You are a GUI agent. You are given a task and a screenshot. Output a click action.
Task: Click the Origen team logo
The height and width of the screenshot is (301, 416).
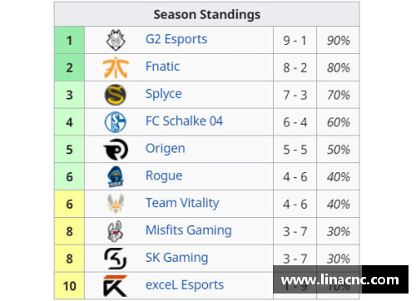tap(116, 150)
